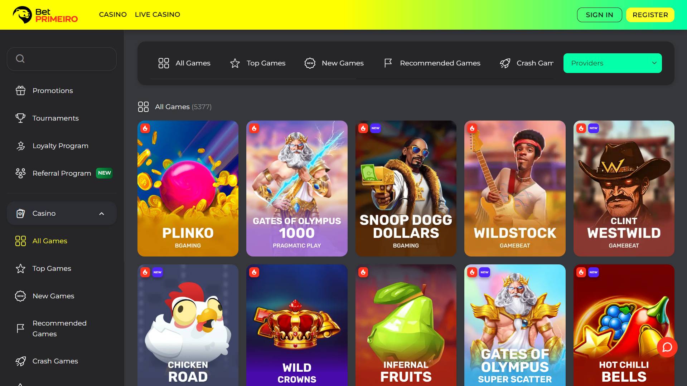Launch the Snoop Dogg Dollars game
Screen dimensions: 687x386
pyautogui.click(x=406, y=188)
